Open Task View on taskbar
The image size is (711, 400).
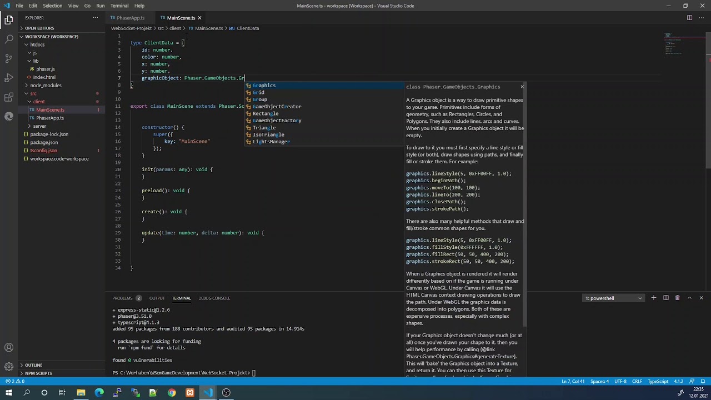[62, 393]
